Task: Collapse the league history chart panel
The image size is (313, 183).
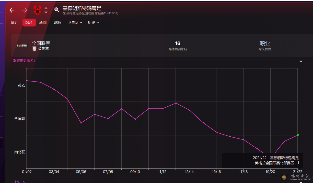Action: pos(301,61)
